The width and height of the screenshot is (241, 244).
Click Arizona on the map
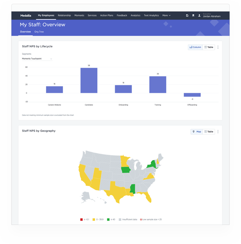click(x=95, y=184)
